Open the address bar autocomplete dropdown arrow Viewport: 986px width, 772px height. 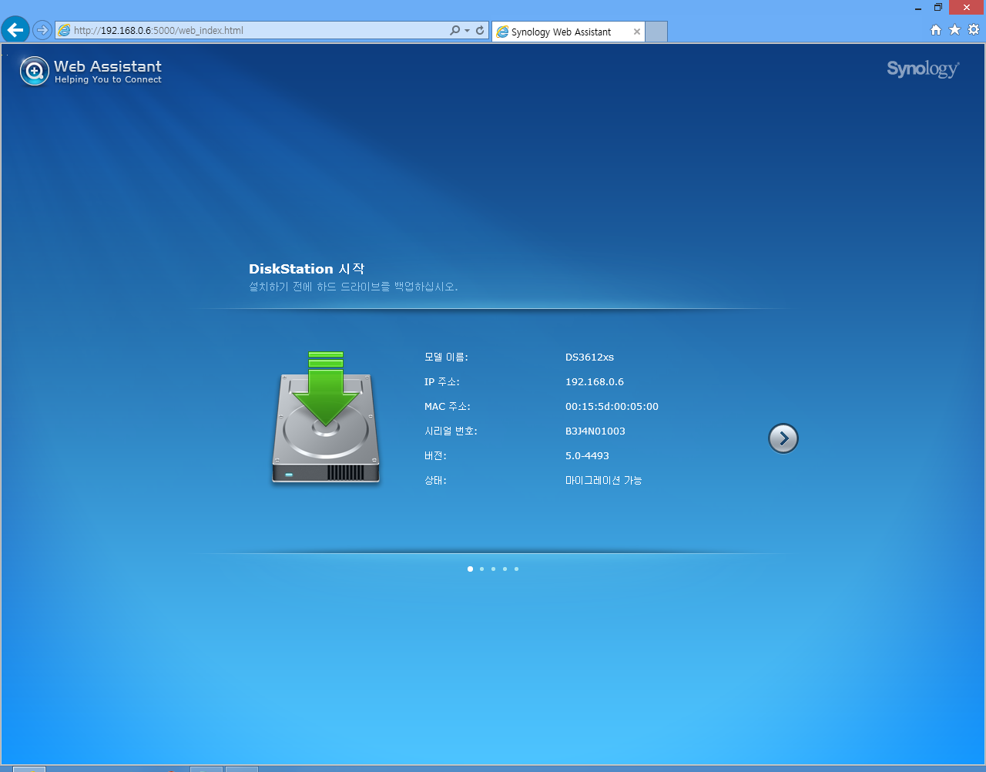coord(467,31)
